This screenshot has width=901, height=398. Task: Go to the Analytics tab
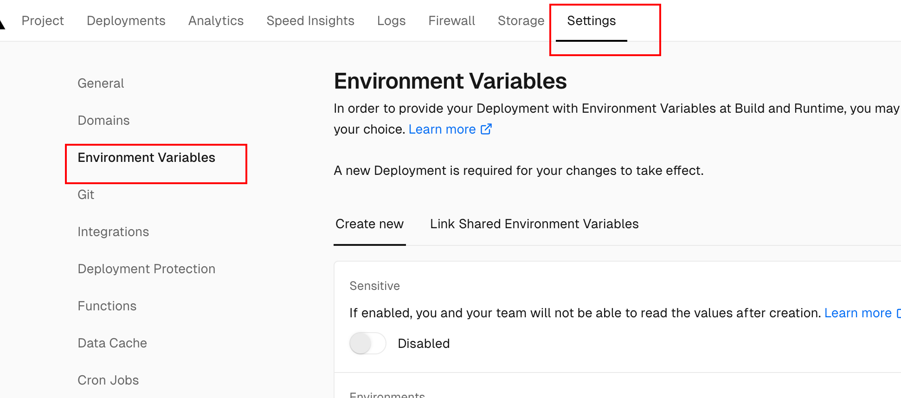[216, 21]
